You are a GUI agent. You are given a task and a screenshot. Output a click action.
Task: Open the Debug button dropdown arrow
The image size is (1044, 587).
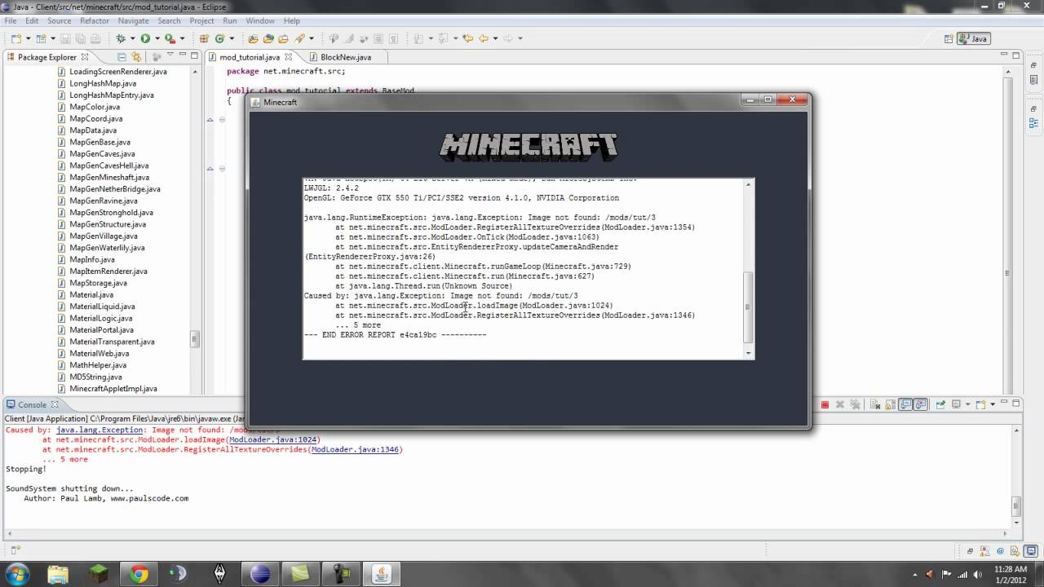[131, 38]
